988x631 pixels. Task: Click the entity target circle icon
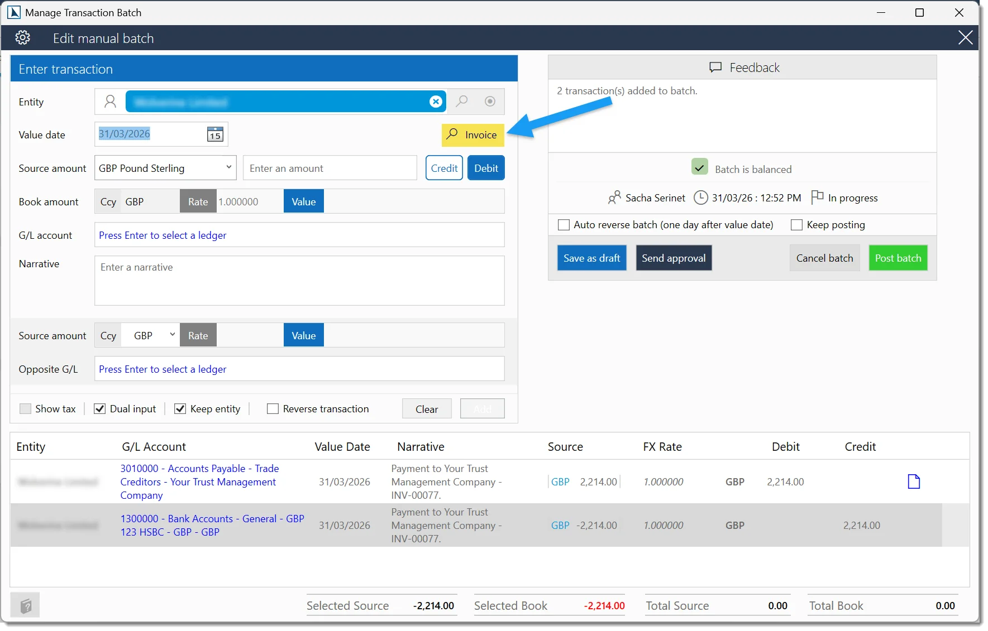pyautogui.click(x=490, y=102)
